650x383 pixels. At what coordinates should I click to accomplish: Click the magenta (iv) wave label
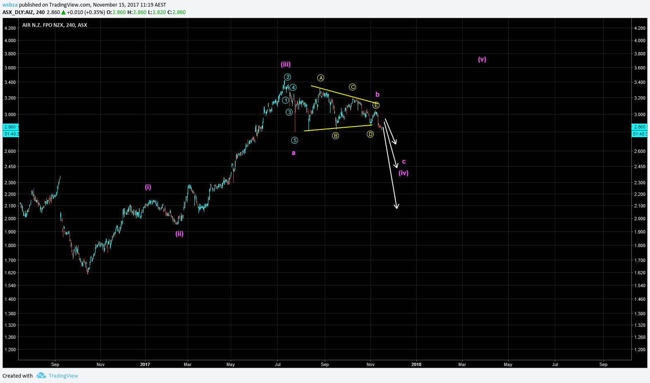[404, 173]
